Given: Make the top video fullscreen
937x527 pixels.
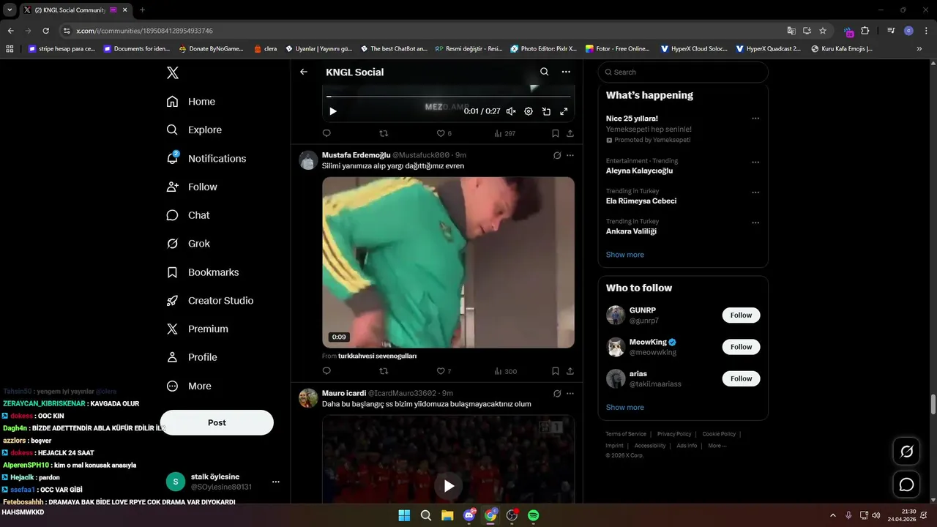Looking at the screenshot, I should coord(564,111).
